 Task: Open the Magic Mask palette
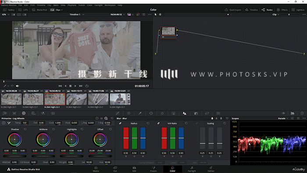[x=174, y=113]
